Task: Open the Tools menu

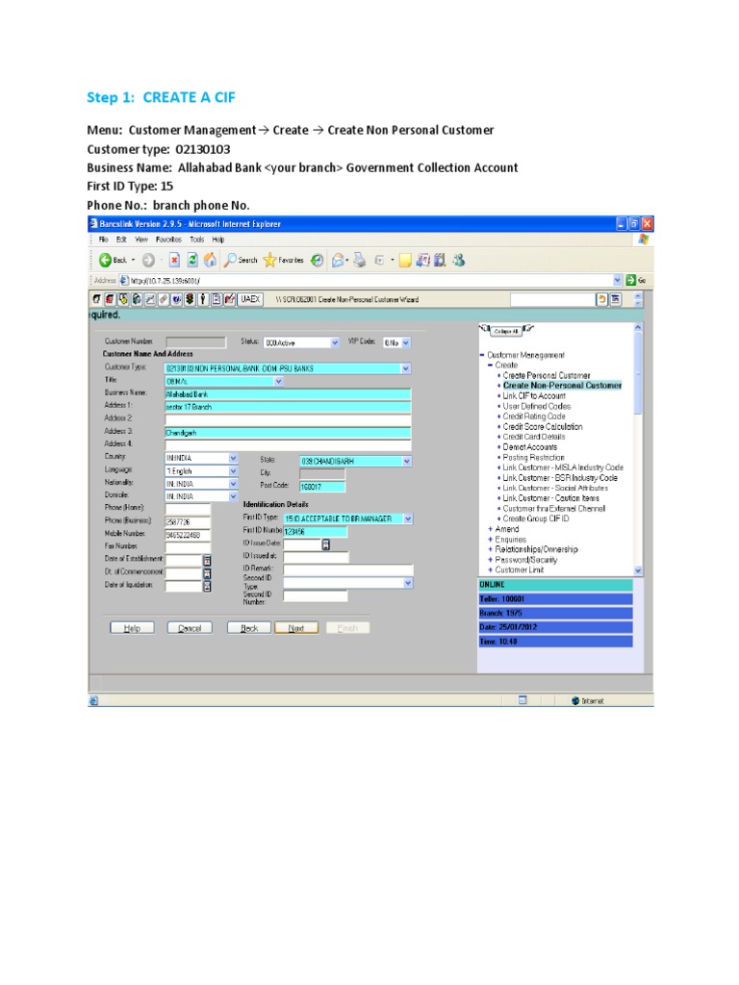Action: [x=196, y=239]
